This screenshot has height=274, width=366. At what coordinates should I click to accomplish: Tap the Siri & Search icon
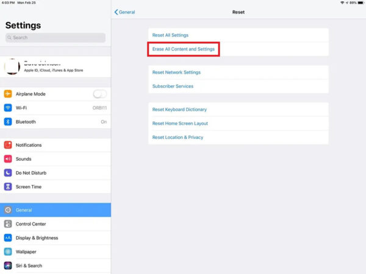(x=8, y=265)
